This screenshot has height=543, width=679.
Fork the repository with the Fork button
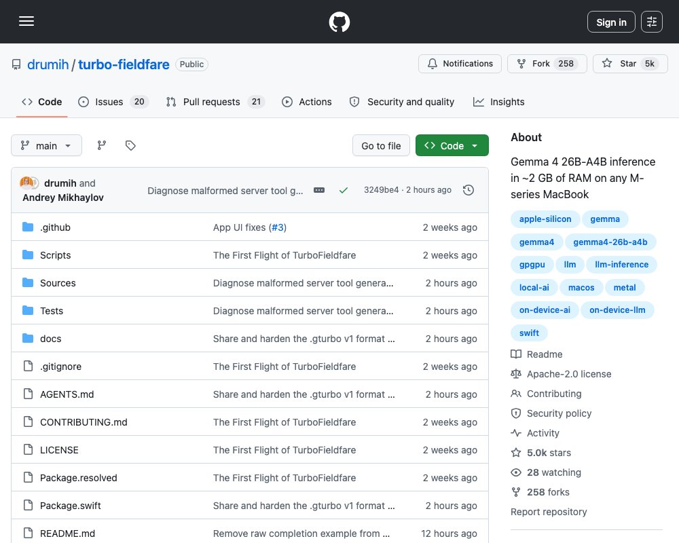[547, 64]
